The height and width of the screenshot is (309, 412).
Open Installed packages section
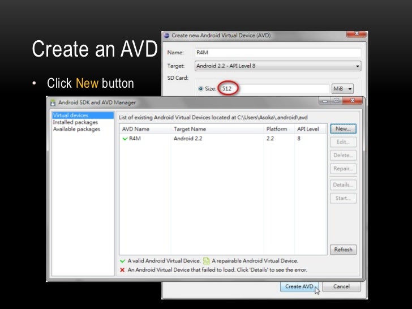[x=75, y=122]
